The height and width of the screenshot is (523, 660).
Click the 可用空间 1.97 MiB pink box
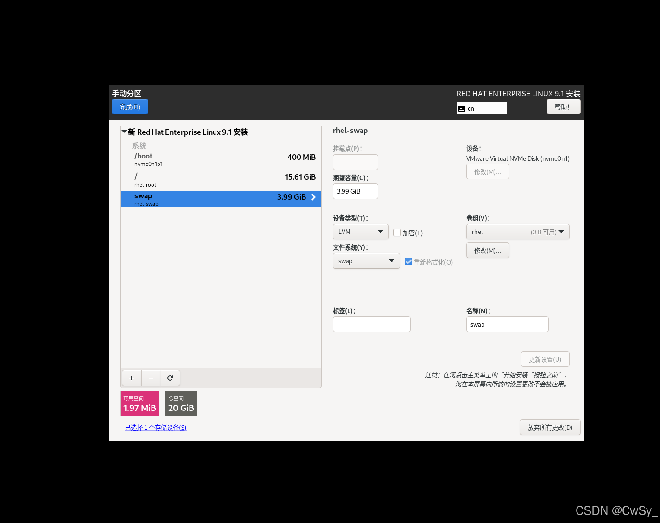point(140,404)
